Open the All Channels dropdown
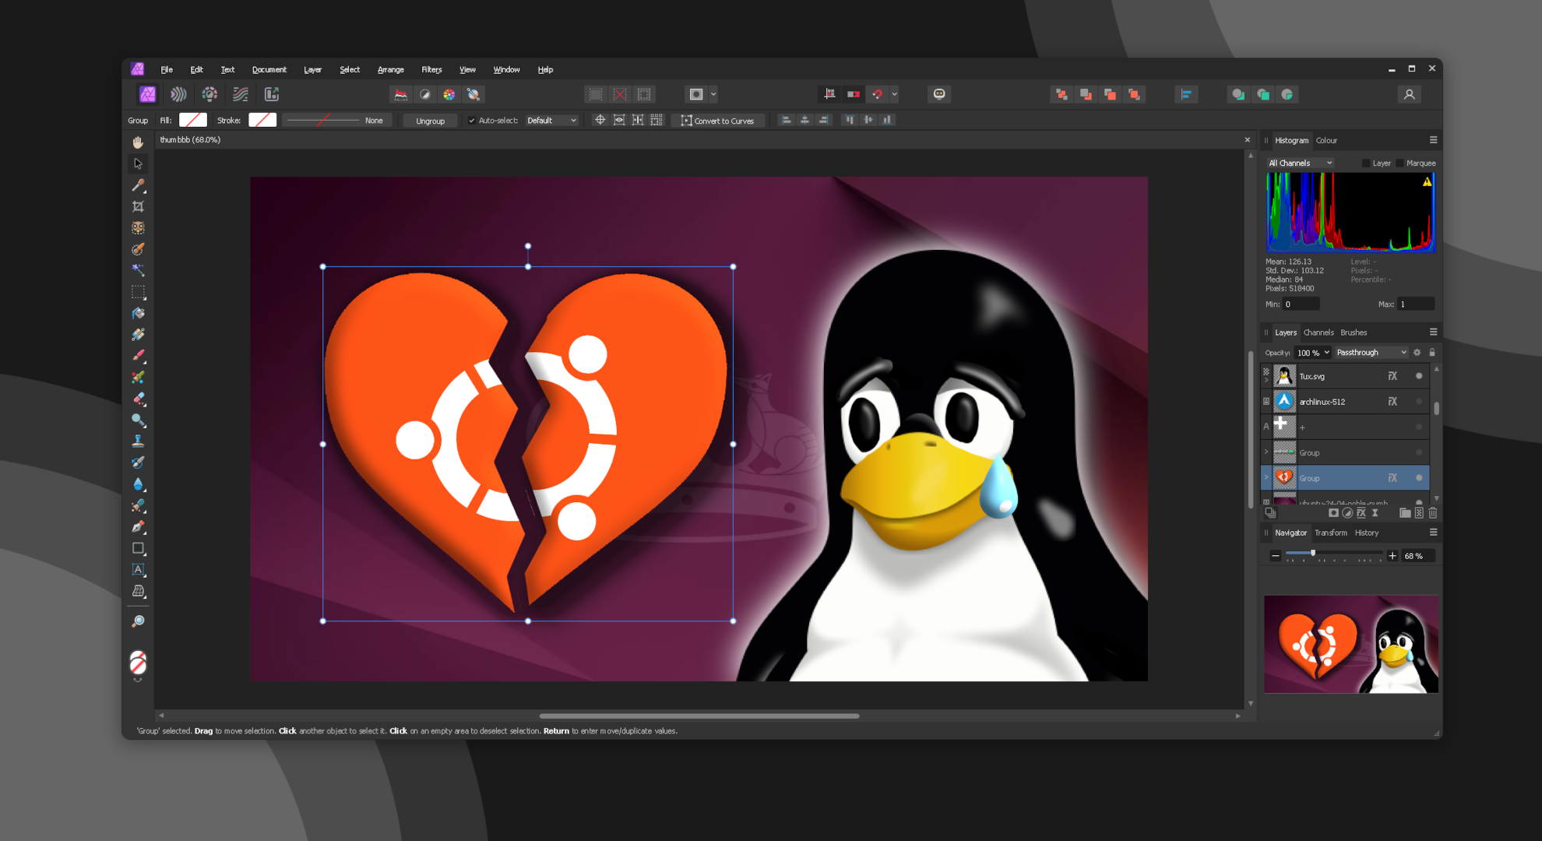 click(x=1300, y=164)
